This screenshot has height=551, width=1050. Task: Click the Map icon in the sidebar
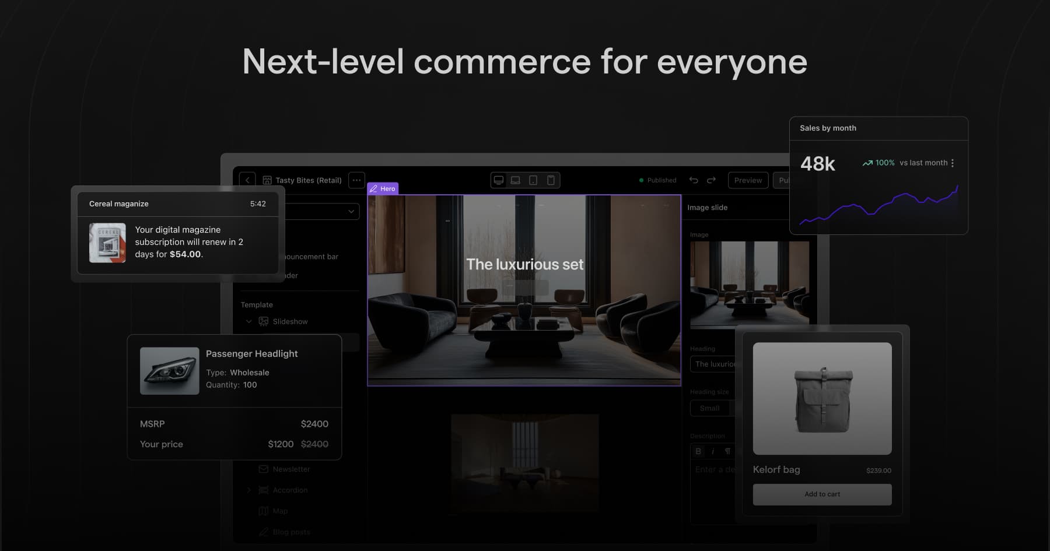pos(264,511)
